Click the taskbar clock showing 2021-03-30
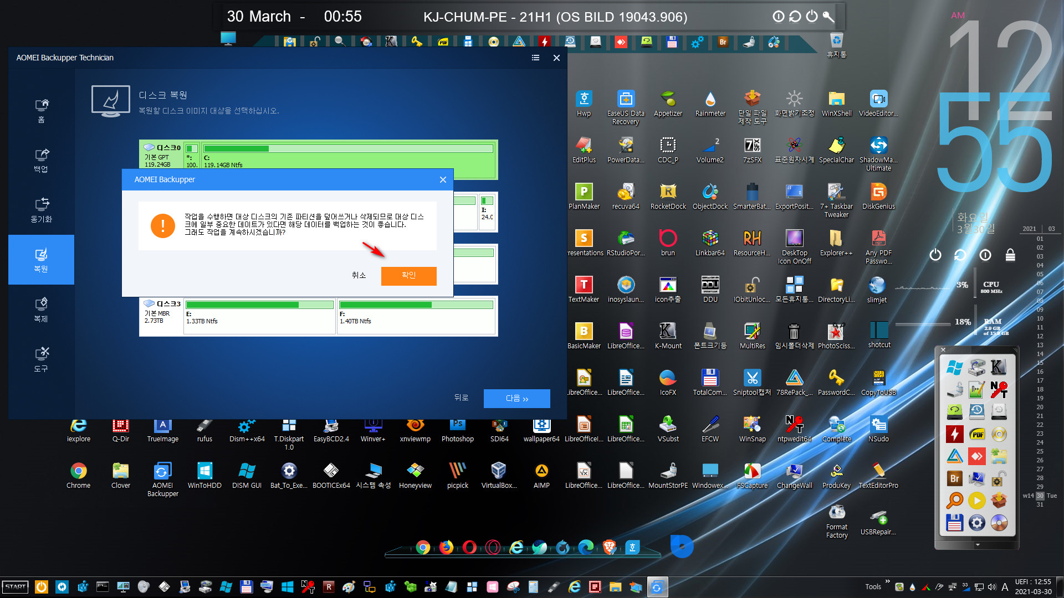 click(x=1033, y=587)
